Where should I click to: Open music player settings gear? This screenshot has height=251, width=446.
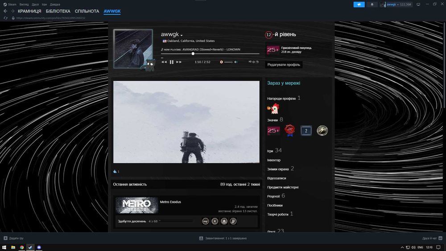point(253,62)
